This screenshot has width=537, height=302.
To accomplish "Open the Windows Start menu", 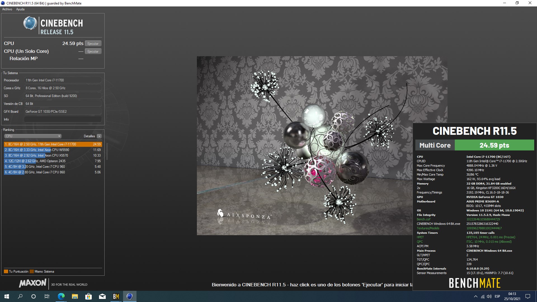I will pyautogui.click(x=7, y=296).
